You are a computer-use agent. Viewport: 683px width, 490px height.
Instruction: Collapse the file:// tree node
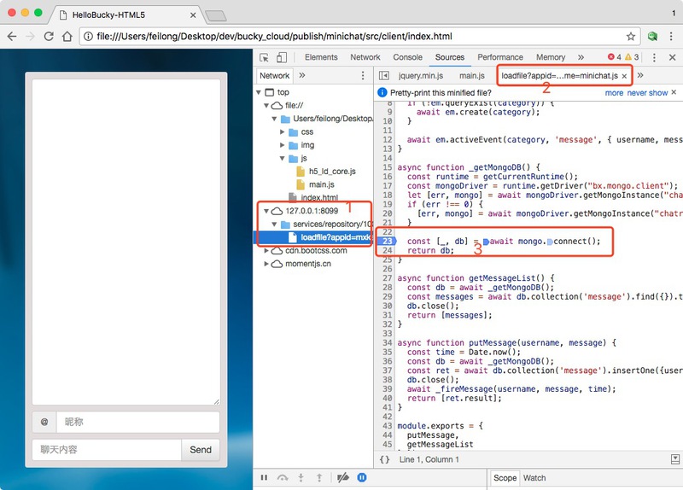(x=266, y=105)
